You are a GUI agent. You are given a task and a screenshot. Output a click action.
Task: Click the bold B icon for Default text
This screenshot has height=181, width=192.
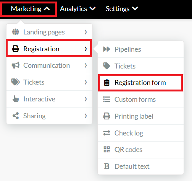pos(106,166)
